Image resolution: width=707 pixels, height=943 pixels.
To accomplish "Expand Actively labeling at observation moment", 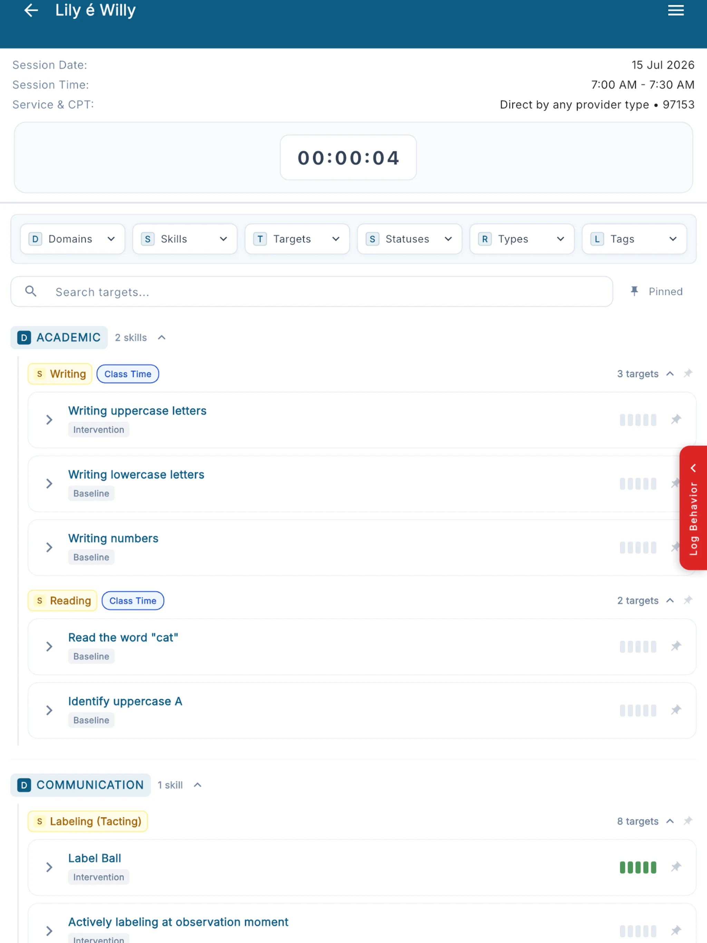I will 49,931.
